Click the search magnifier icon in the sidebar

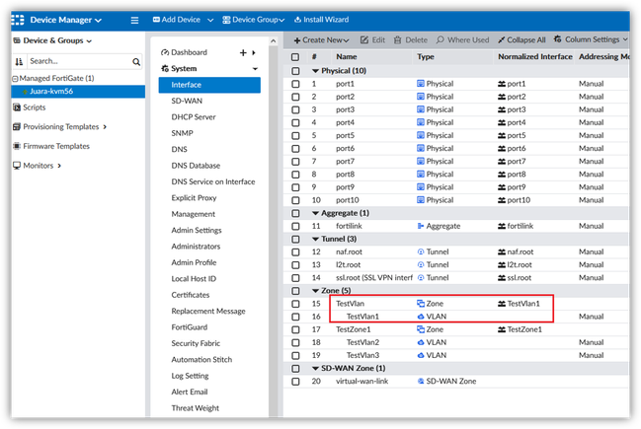[x=136, y=61]
